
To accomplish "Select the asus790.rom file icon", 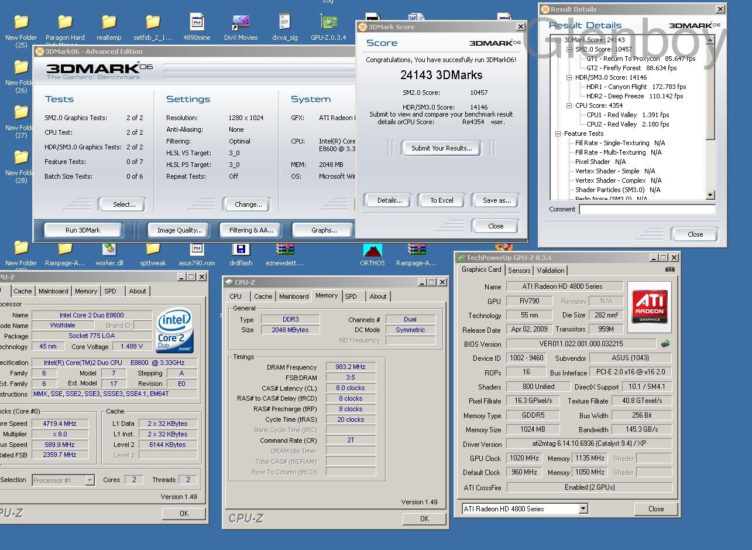I will (x=197, y=251).
